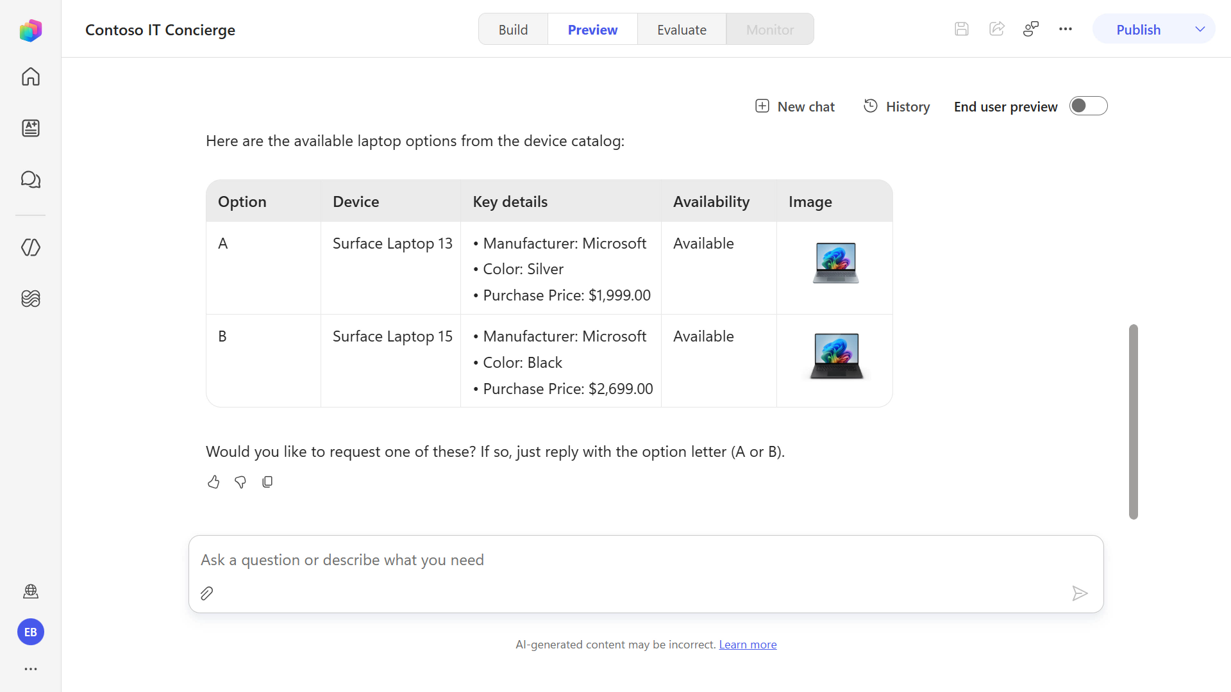Click the Color: Silver detail
This screenshot has width=1231, height=692.
coord(523,269)
